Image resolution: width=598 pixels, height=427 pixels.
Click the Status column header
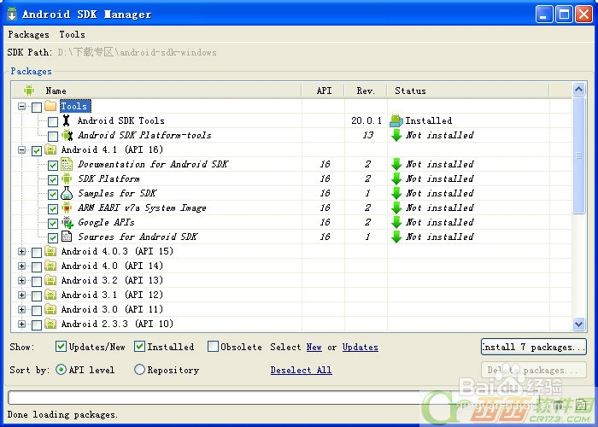[468, 91]
